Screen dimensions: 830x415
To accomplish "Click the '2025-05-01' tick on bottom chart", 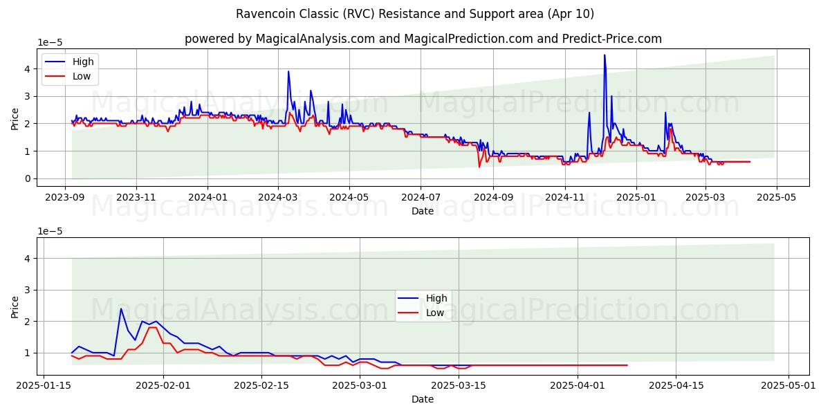I will [789, 386].
